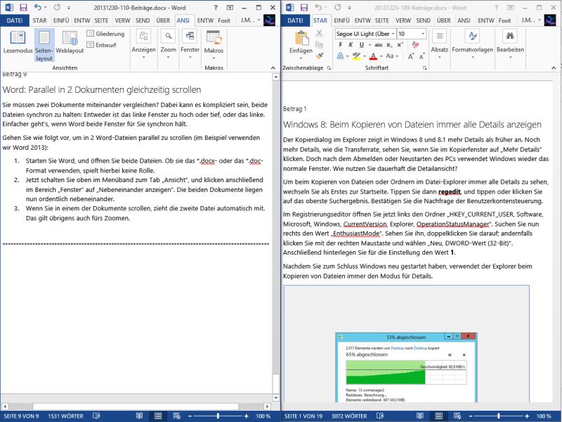This screenshot has height=422, width=562.
Task: Expand the Fenster group in left window
Action: point(190,44)
